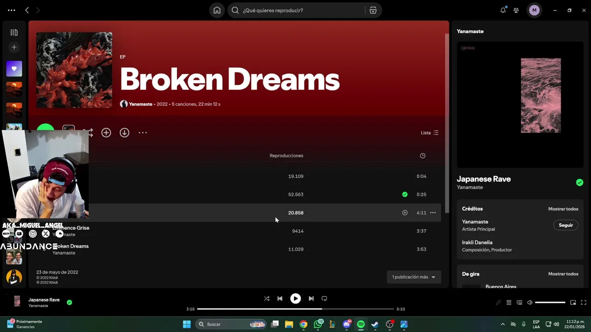Open the notifications bell
This screenshot has width=591, height=332.
(503, 10)
